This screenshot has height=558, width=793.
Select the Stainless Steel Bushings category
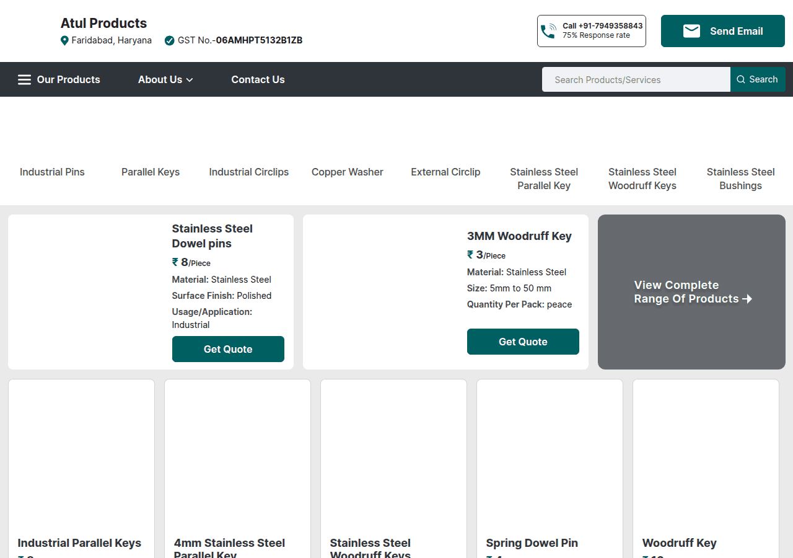741,179
